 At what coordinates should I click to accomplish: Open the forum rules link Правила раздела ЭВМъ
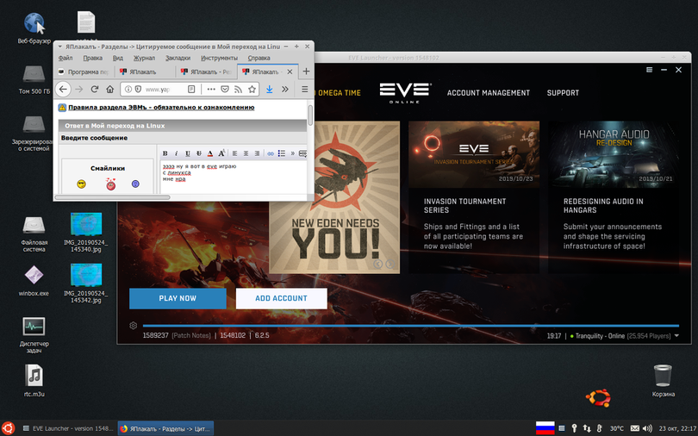coord(161,107)
